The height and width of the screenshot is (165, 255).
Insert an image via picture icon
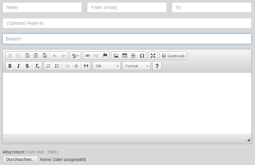coord(116,56)
